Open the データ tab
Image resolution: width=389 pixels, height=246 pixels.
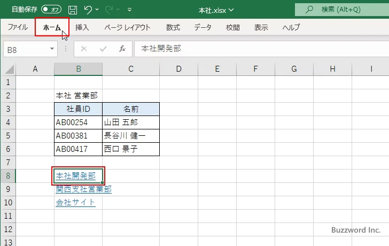tap(203, 27)
